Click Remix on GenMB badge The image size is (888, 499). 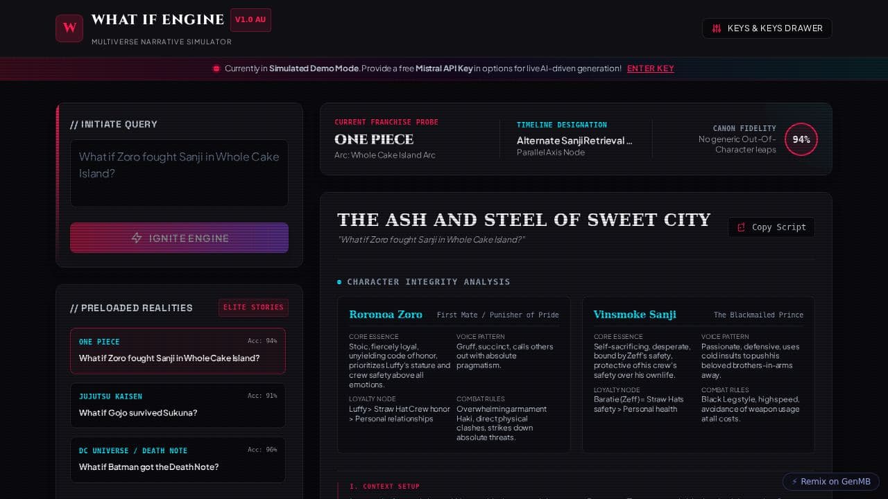pyautogui.click(x=831, y=482)
